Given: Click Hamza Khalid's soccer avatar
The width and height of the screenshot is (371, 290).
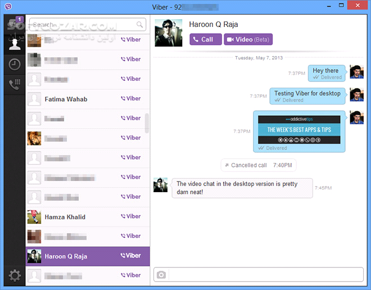Looking at the screenshot, I should pos(34,217).
